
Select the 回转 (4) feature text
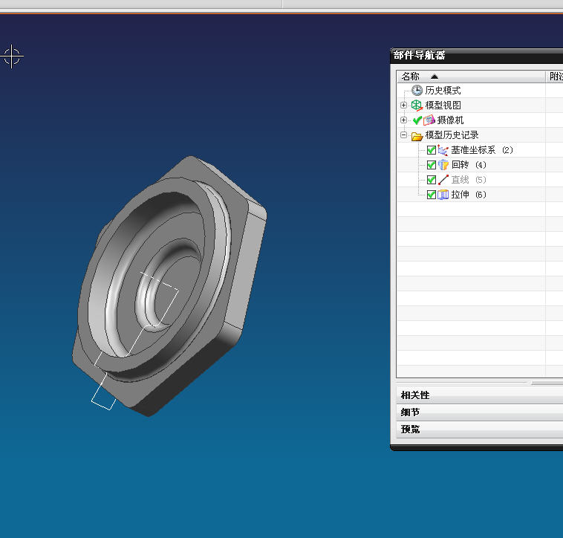click(469, 165)
